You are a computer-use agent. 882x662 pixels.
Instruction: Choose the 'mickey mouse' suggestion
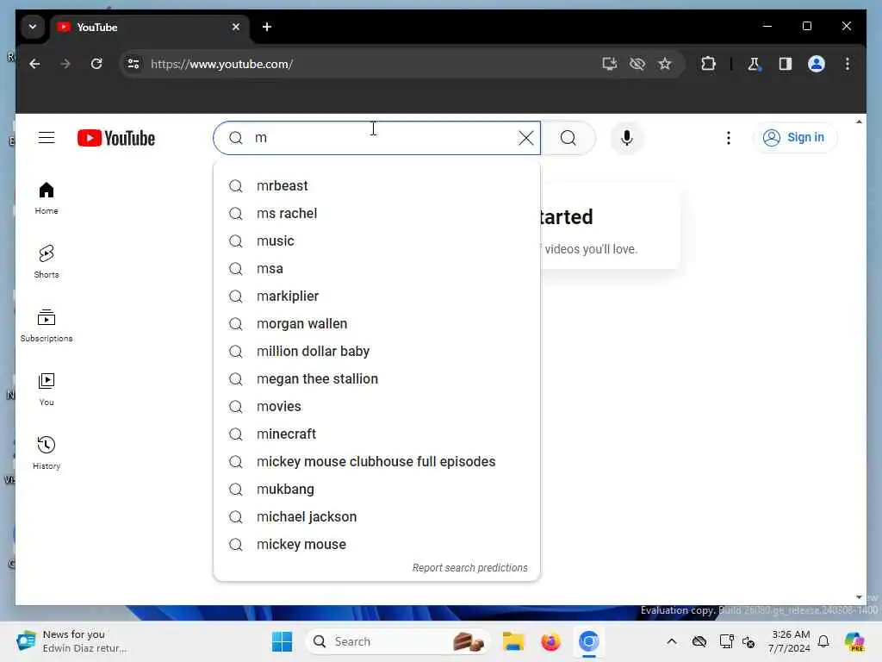(x=377, y=545)
